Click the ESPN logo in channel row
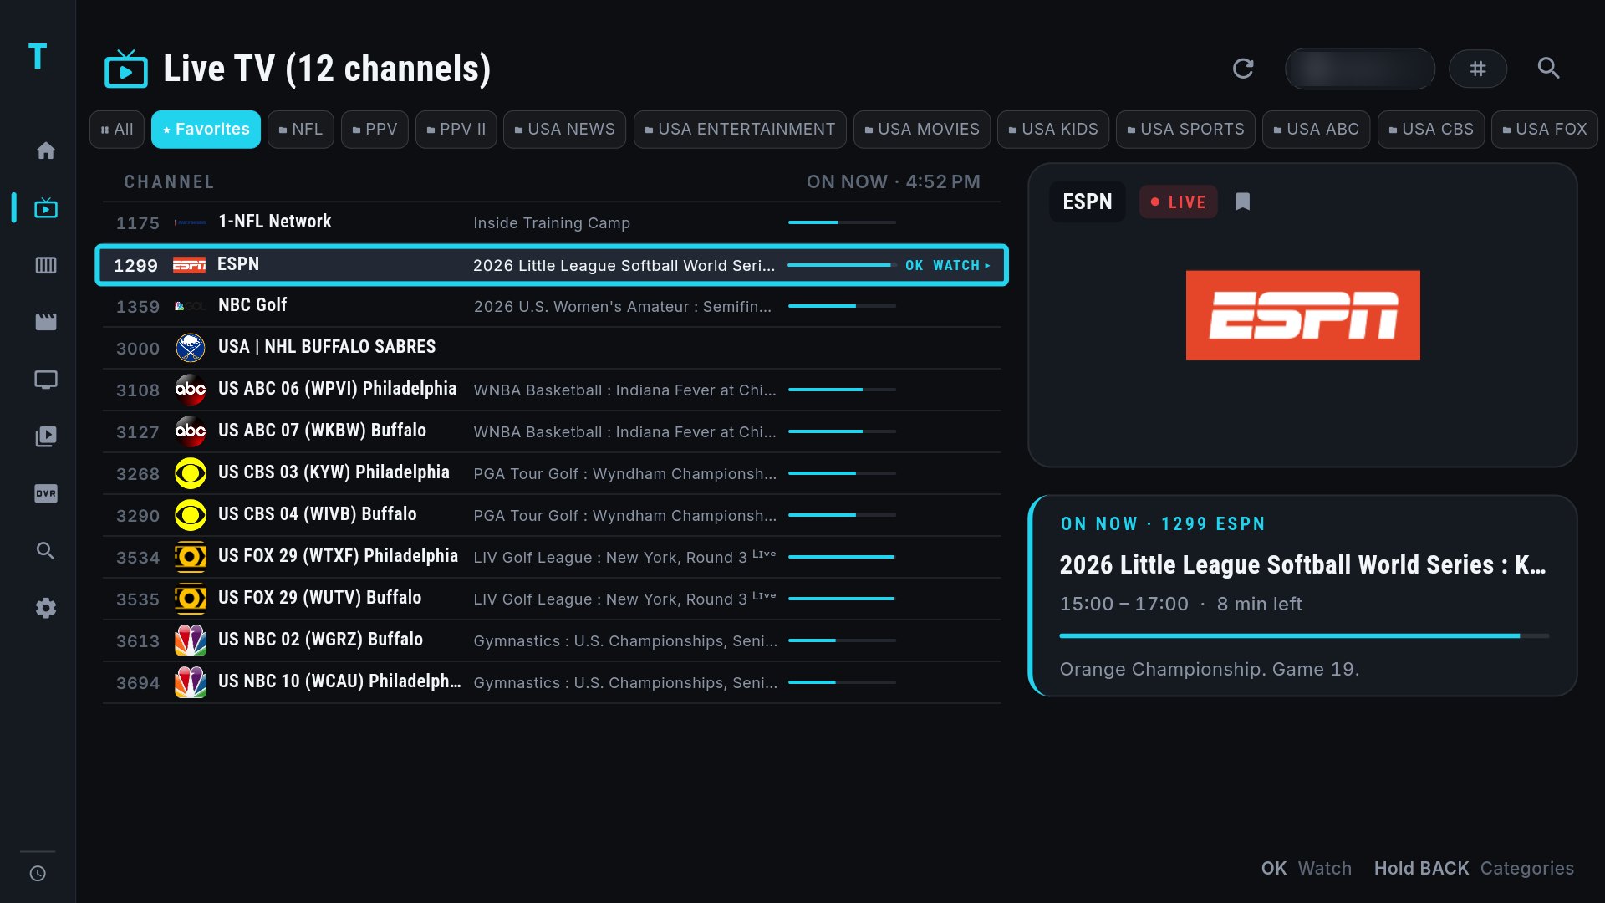The width and height of the screenshot is (1605, 903). click(189, 265)
